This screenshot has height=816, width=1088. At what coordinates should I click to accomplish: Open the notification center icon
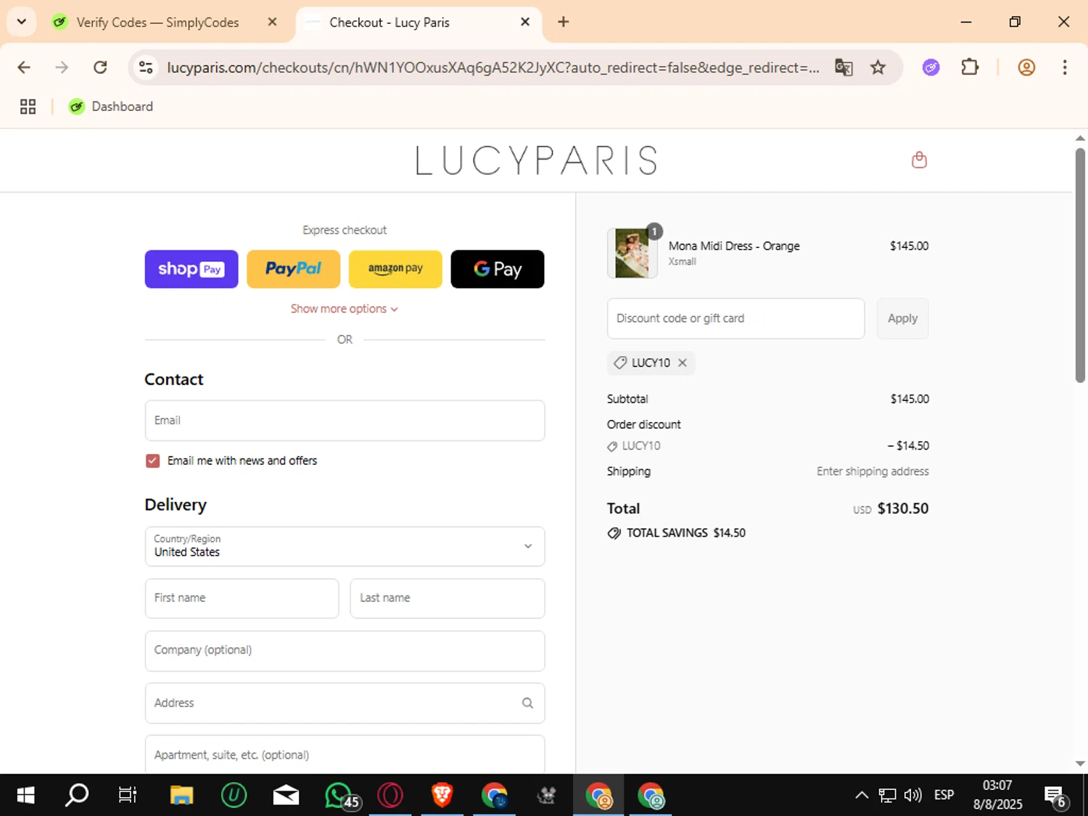(x=1055, y=796)
